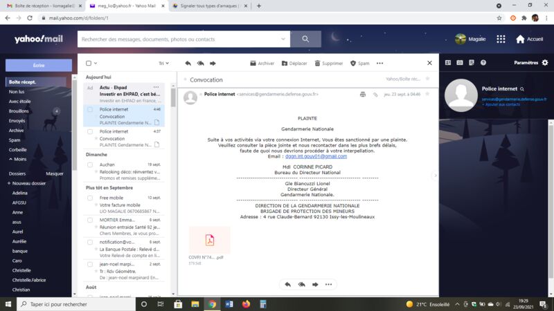Mark the message as Spam
Screen dimensions: 554x311
pyautogui.click(x=359, y=64)
